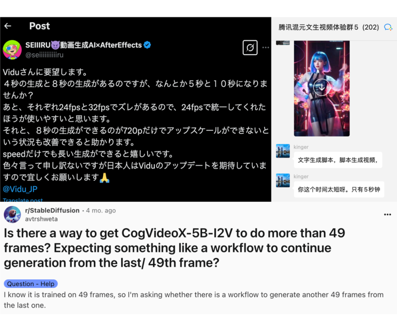The height and width of the screenshot is (331, 397).
Task: Open the @Vidu_JP mention link
Action: point(20,189)
